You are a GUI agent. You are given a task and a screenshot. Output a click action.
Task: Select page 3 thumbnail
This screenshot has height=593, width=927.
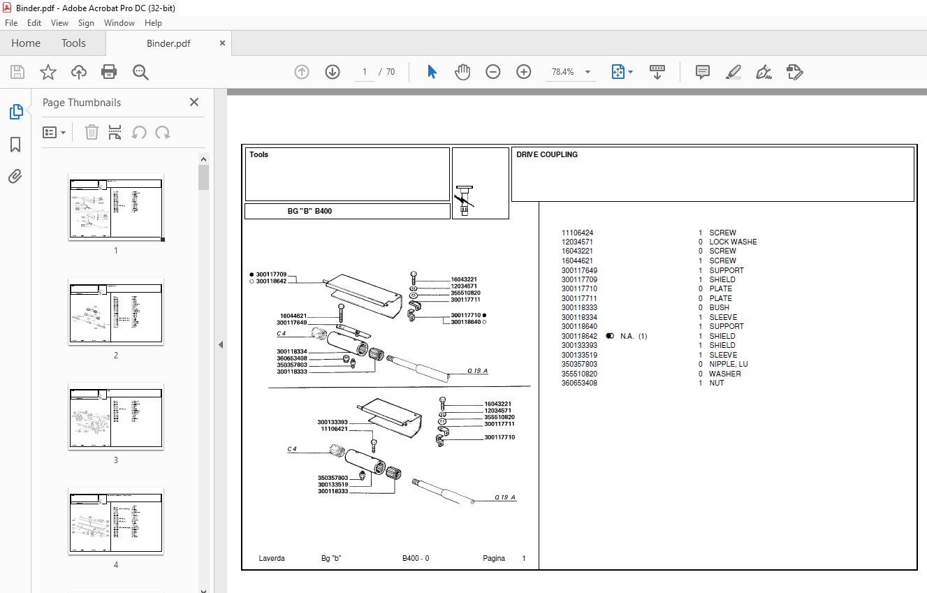[x=116, y=416]
